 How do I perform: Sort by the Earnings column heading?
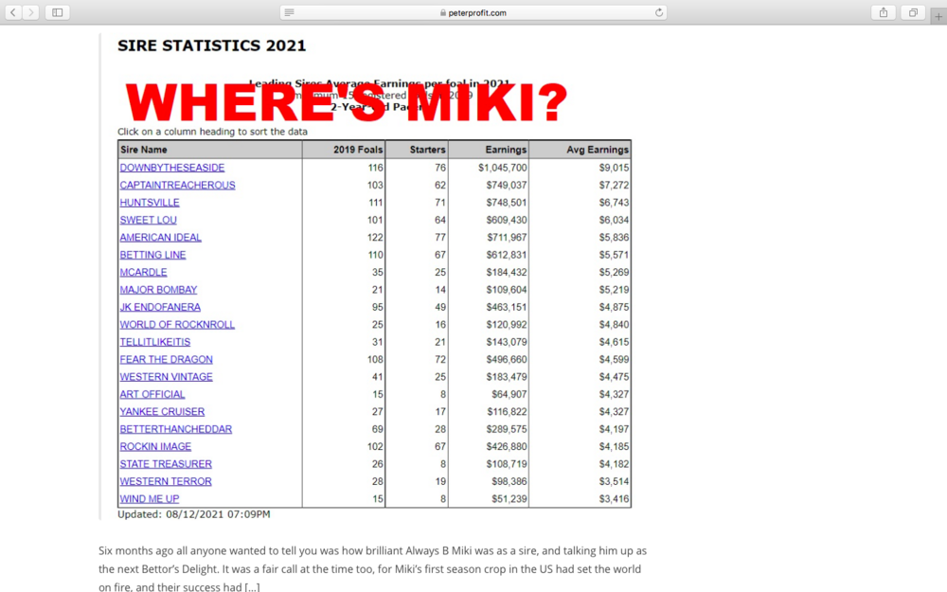[x=506, y=150]
